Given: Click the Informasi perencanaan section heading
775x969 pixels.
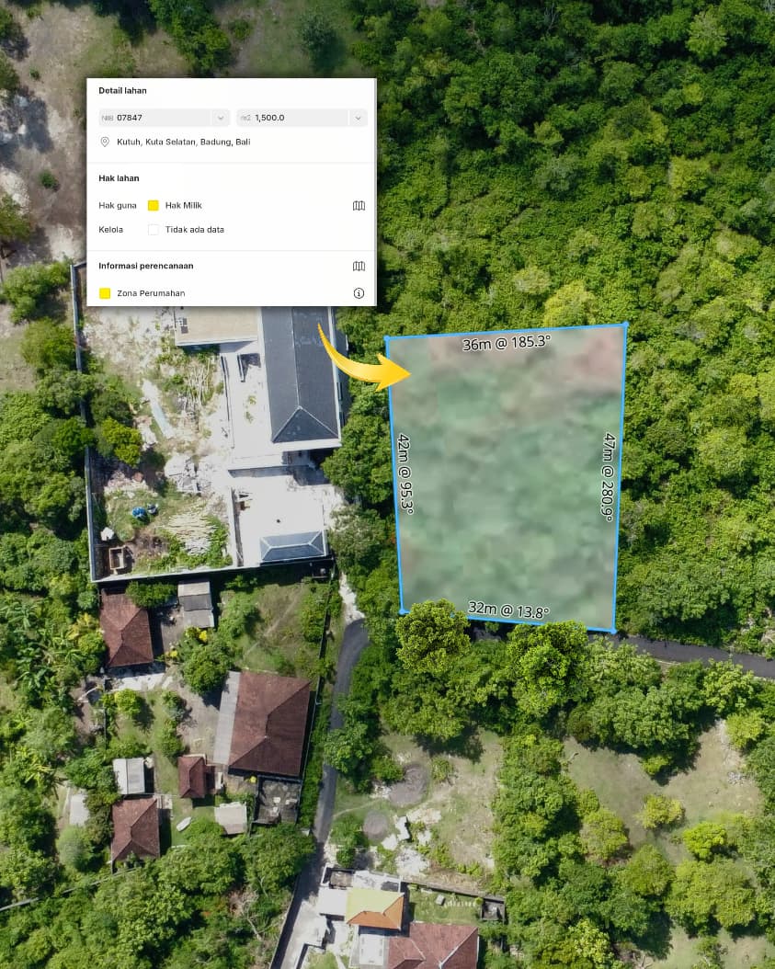Looking at the screenshot, I should tap(146, 266).
